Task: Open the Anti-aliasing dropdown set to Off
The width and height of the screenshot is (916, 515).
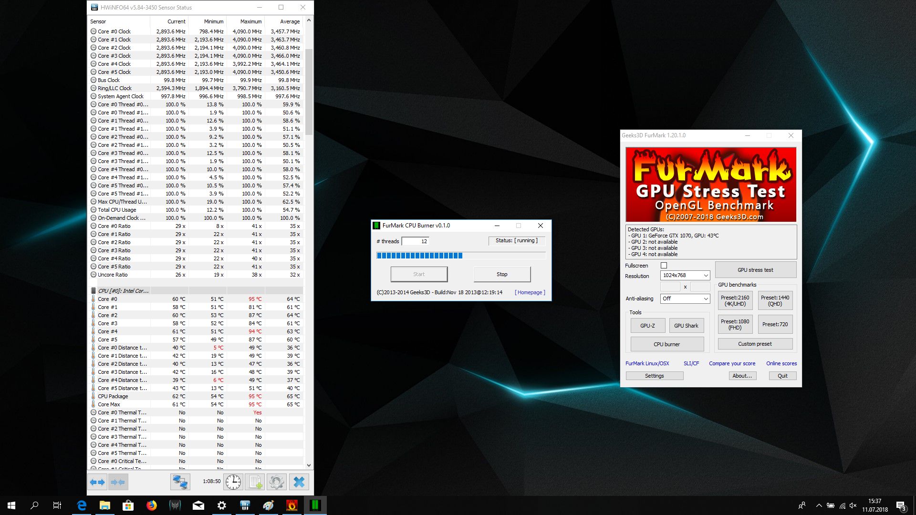Action: [x=685, y=299]
